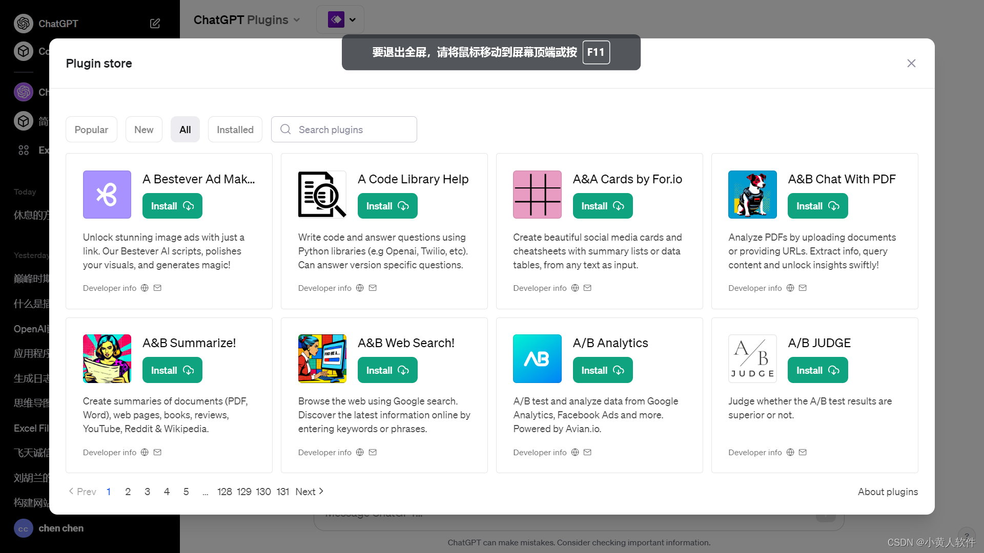Go to page 4 of plugins

coord(167,492)
